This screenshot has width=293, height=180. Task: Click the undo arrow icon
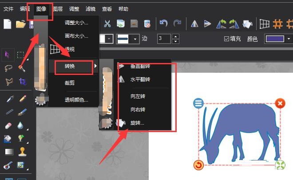point(164,23)
